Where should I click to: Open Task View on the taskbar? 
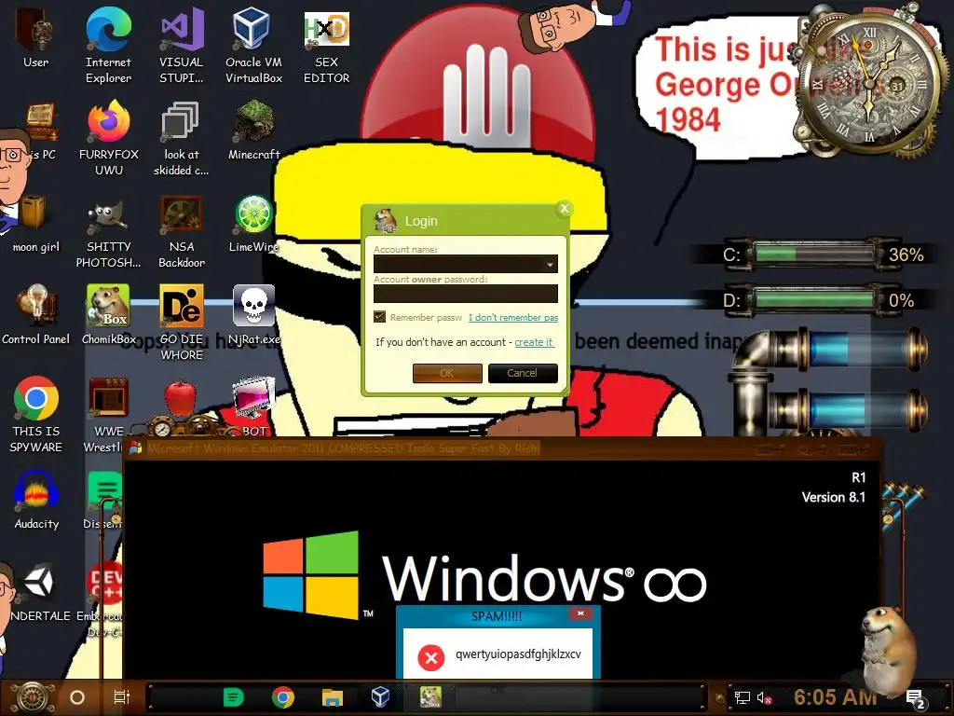tap(122, 697)
